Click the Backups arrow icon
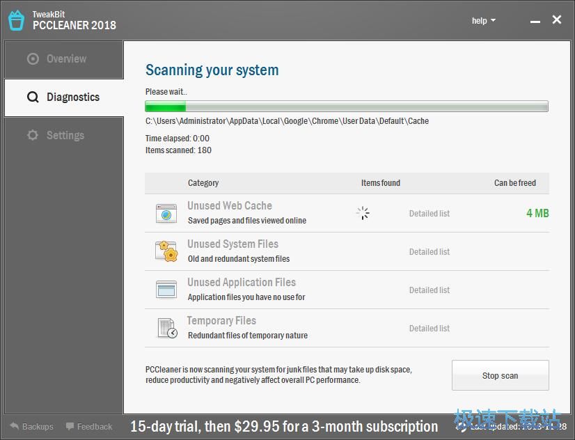 point(15,426)
